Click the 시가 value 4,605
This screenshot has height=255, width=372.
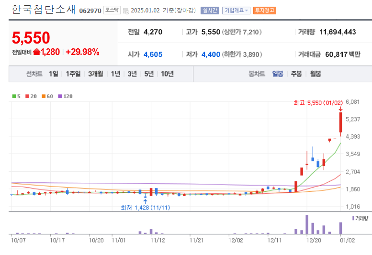pyautogui.click(x=153, y=55)
